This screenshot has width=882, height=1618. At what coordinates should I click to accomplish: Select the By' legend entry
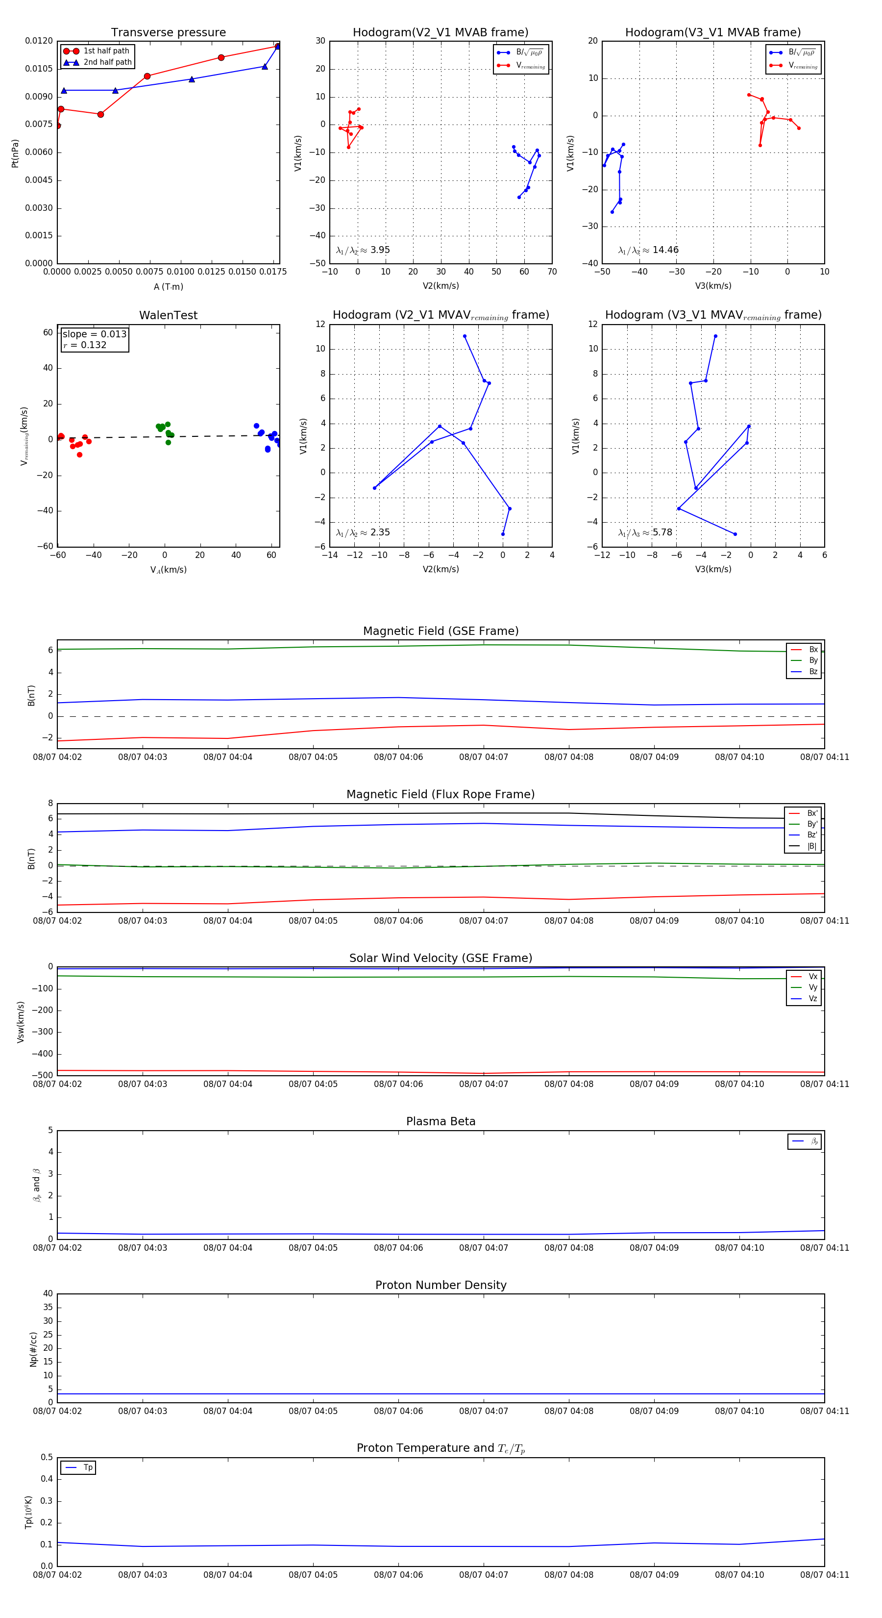point(803,824)
